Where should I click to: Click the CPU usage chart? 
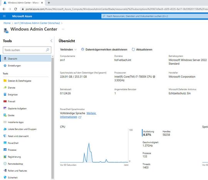[94, 146]
